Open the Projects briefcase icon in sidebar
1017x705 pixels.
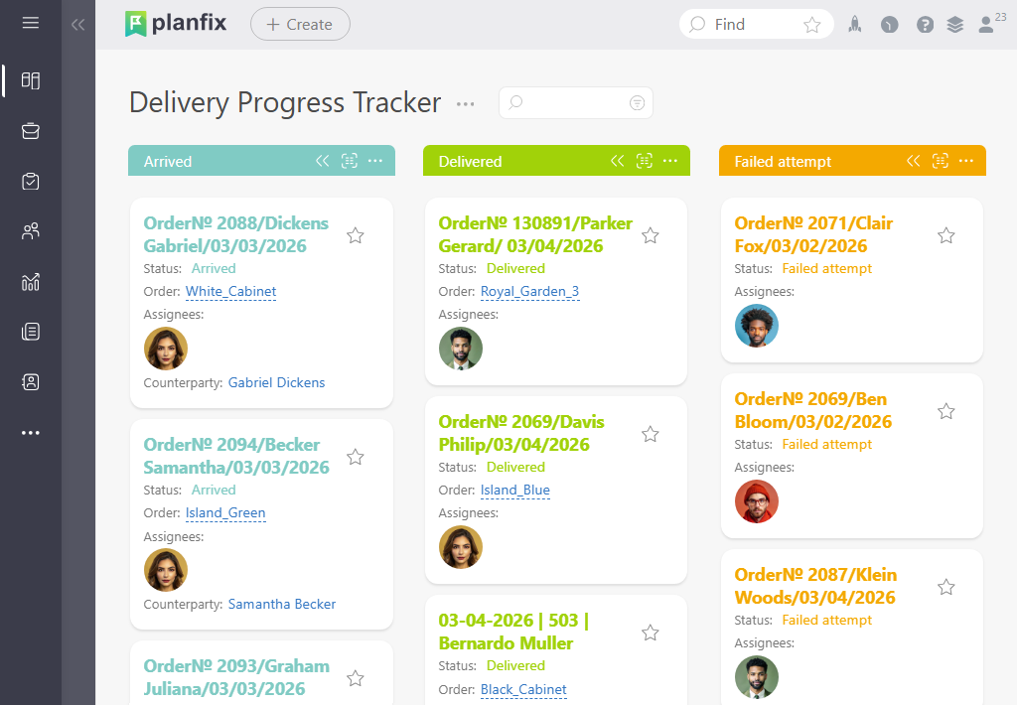point(31,130)
